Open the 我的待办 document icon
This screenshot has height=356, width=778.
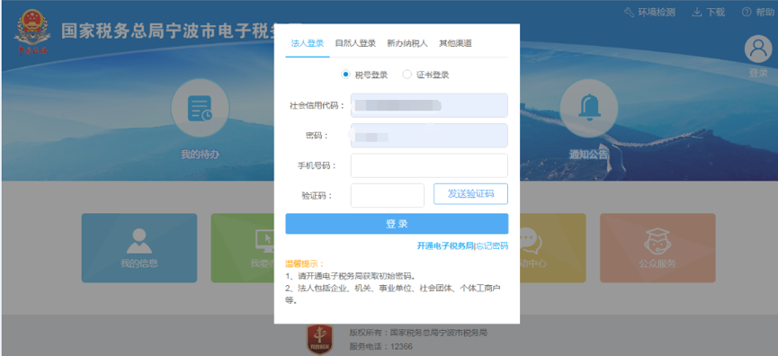200,108
